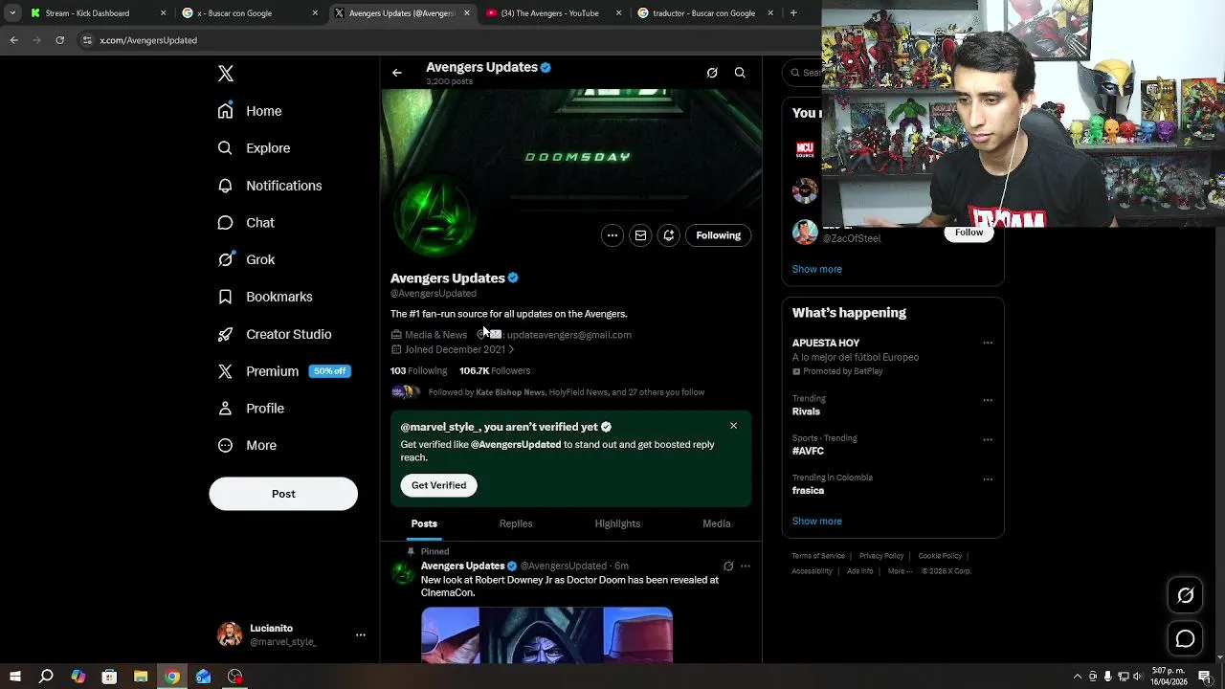Open the profile three-dots more menu
This screenshot has width=1225, height=689.
point(612,235)
